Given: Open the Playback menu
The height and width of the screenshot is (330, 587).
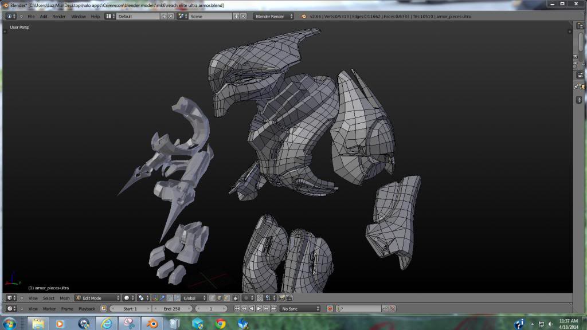Looking at the screenshot, I should click(x=87, y=309).
